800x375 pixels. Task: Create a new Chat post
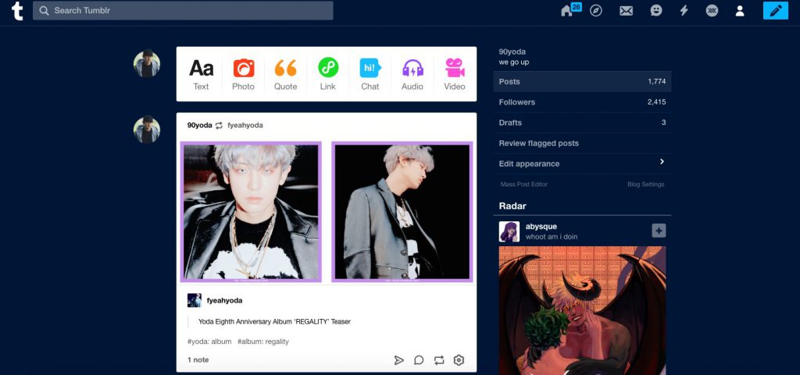tap(370, 74)
